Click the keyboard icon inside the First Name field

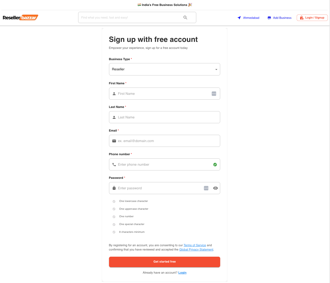[x=214, y=93]
